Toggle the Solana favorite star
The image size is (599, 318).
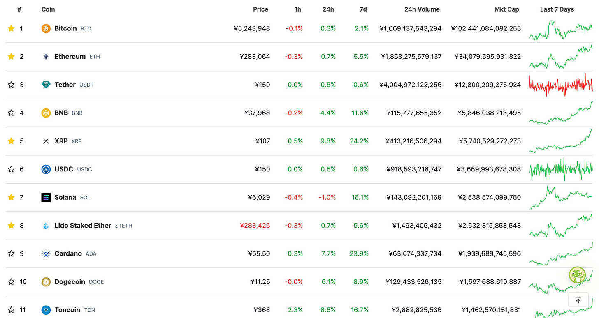click(x=11, y=197)
